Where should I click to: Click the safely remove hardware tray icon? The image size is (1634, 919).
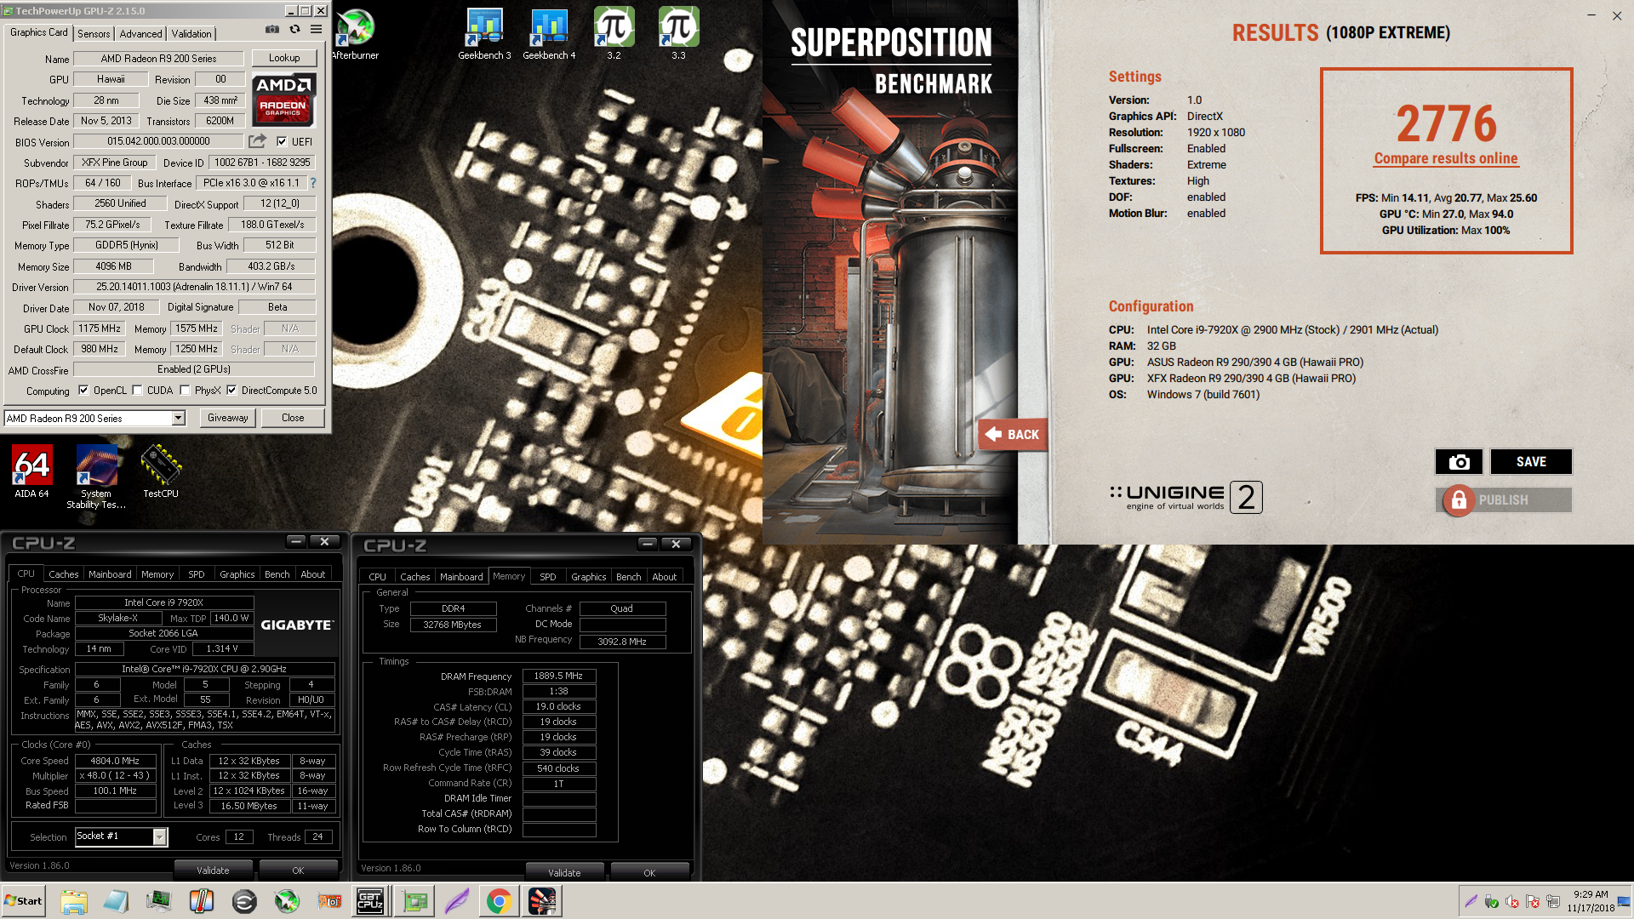click(1492, 902)
